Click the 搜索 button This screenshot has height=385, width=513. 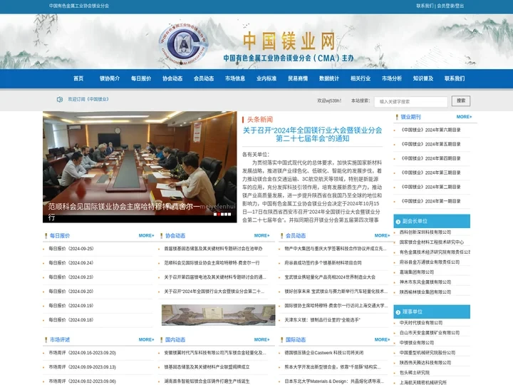[x=461, y=101]
